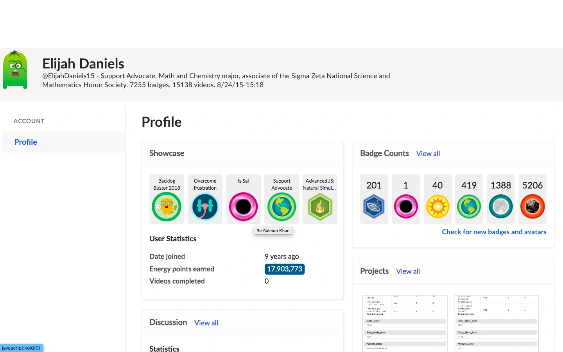Select the Profile sidebar item

click(26, 142)
